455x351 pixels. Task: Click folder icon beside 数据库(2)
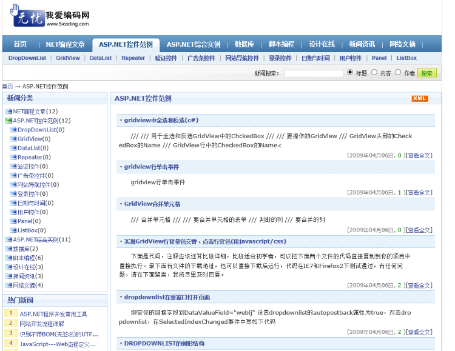click(x=8, y=249)
